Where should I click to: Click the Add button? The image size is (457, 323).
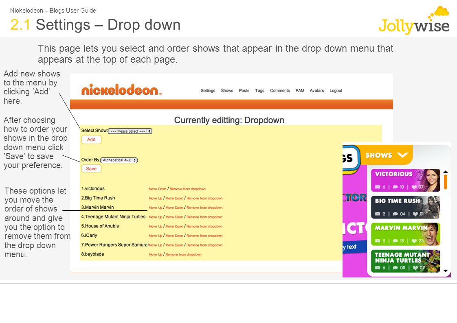tap(91, 140)
